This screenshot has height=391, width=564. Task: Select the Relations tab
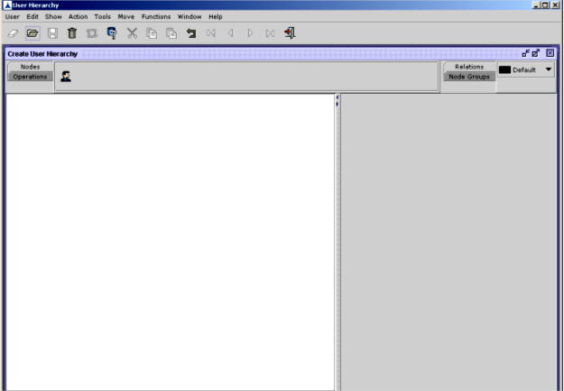[469, 67]
